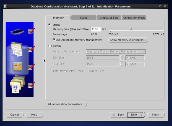
Task: Click the PGA Size input field
Action: point(103,64)
